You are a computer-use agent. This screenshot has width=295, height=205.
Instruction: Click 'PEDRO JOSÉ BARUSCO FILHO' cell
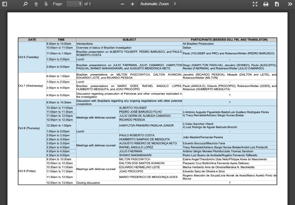[151, 112]
